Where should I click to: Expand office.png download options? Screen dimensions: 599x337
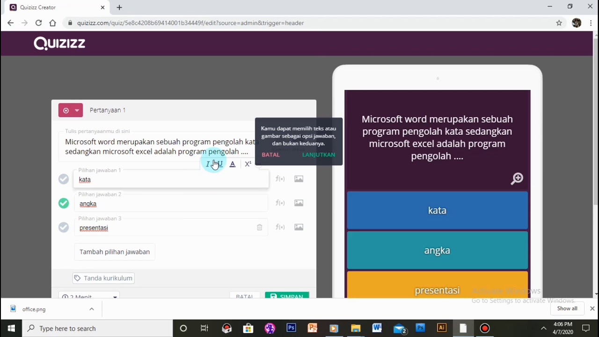(92, 309)
